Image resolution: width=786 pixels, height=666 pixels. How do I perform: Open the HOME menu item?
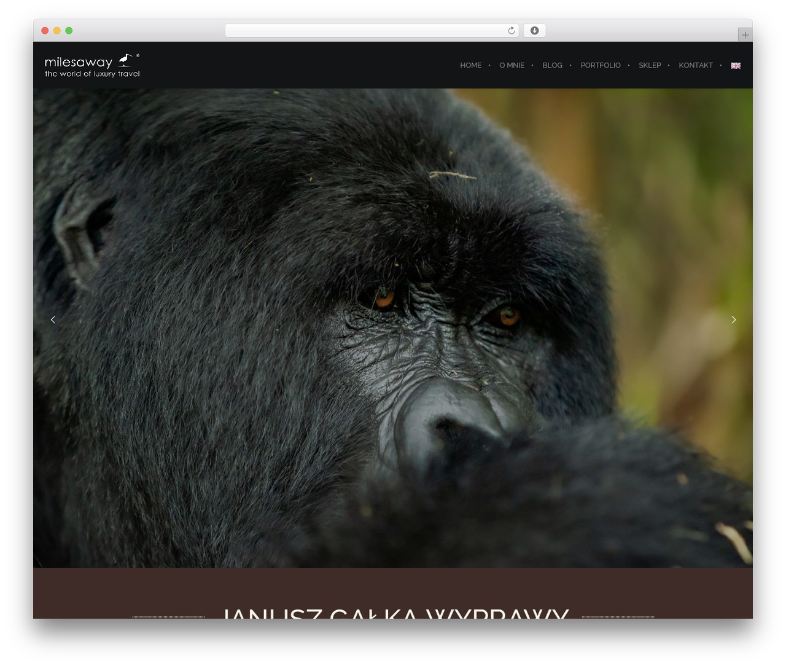[470, 65]
